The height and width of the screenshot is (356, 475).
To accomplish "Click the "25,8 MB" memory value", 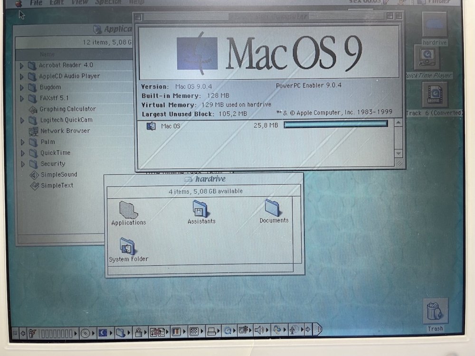I will pyautogui.click(x=266, y=125).
